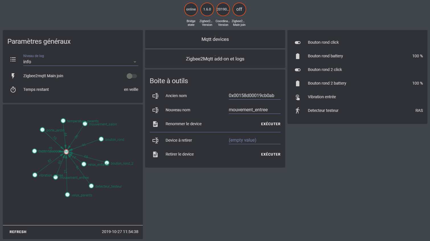This screenshot has height=241, width=430.
Task: Click the Bouton rond 2 click label
Action: tap(325, 70)
